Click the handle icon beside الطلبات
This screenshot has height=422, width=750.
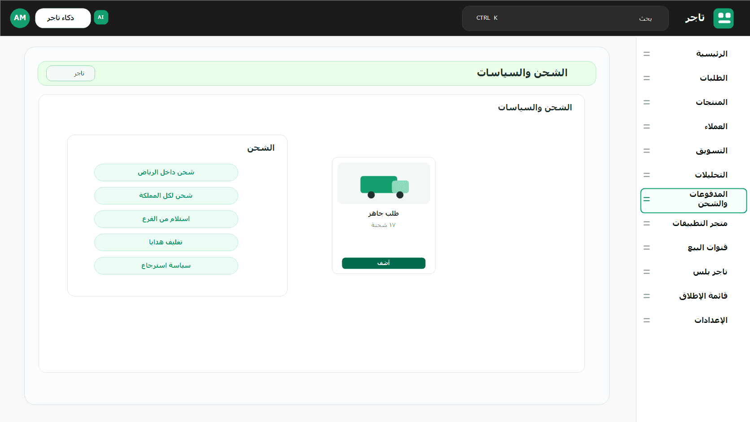(x=646, y=78)
